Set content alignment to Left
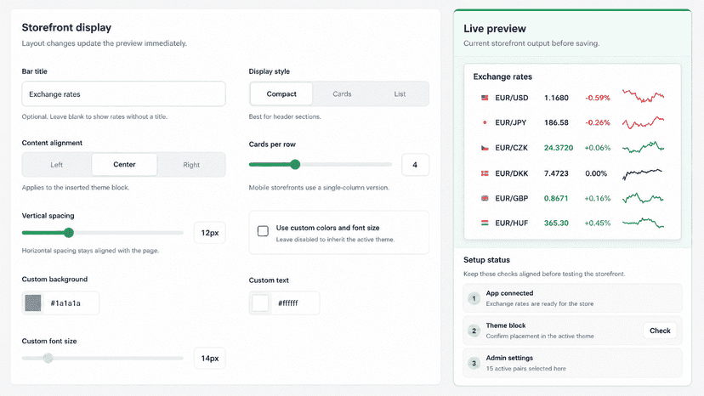The width and height of the screenshot is (704, 396). click(x=57, y=165)
